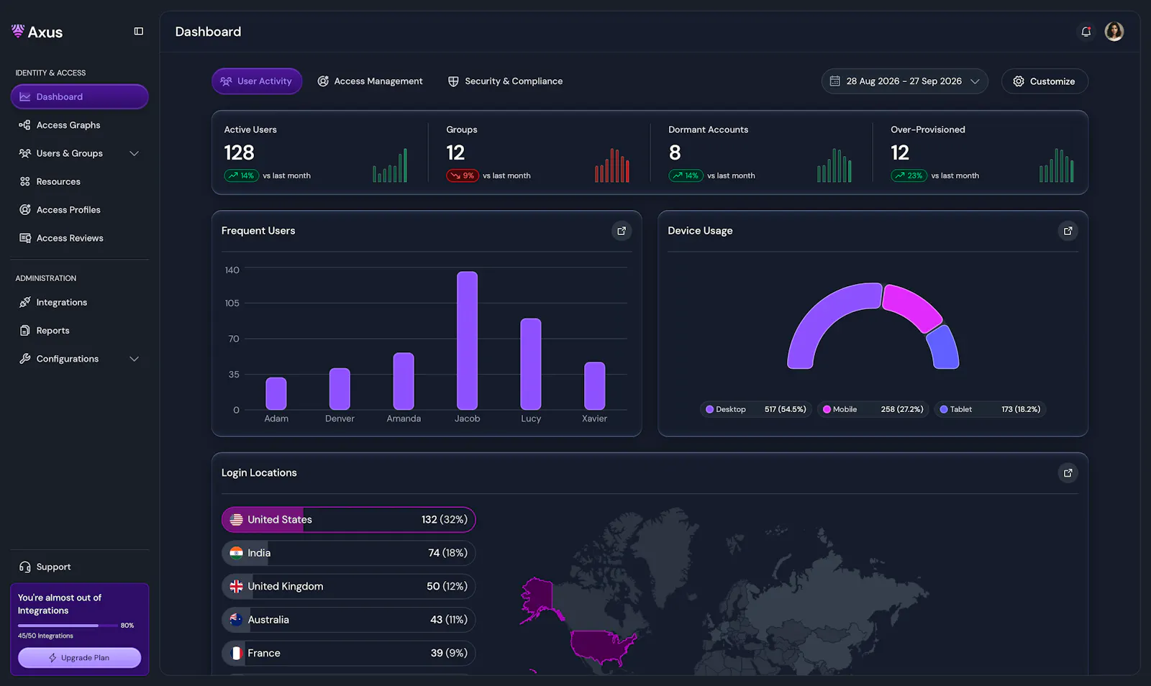Click the Tablet legend color dot
The image size is (1151, 686).
click(x=944, y=409)
